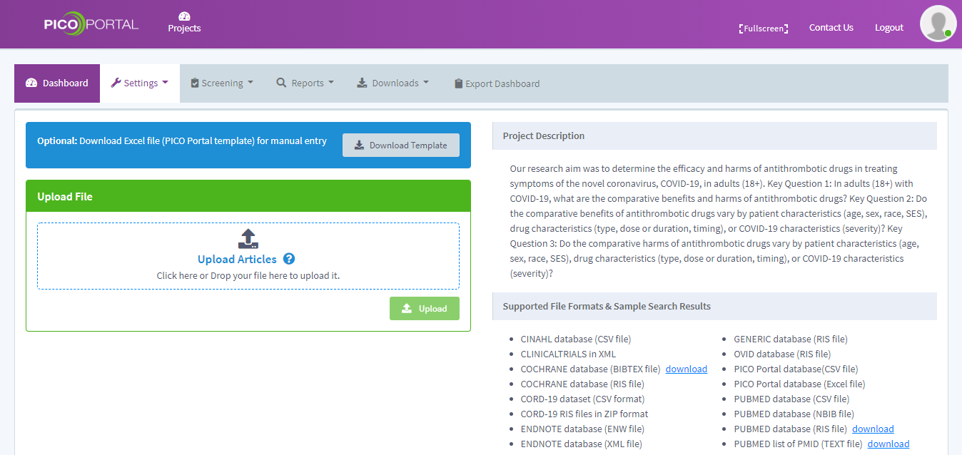Click the user avatar profile picture
Screen dimensions: 962x455
click(938, 23)
